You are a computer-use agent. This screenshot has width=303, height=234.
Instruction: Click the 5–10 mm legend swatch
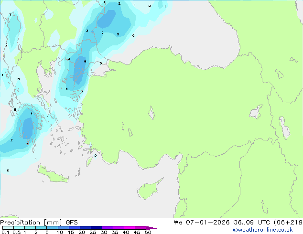coord(52,228)
